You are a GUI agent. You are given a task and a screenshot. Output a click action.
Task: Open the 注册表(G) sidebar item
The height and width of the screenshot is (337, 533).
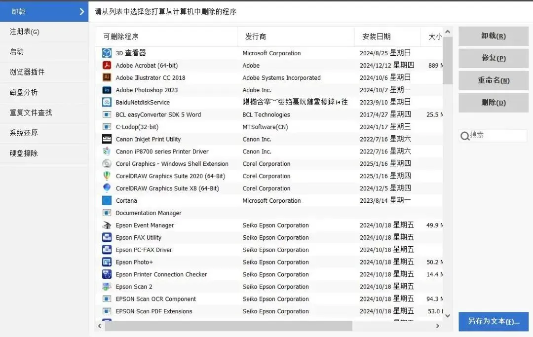pos(44,32)
